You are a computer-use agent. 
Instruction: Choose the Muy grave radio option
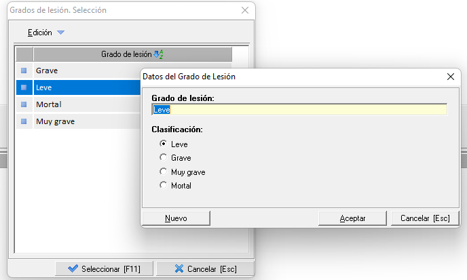pyautogui.click(x=163, y=172)
